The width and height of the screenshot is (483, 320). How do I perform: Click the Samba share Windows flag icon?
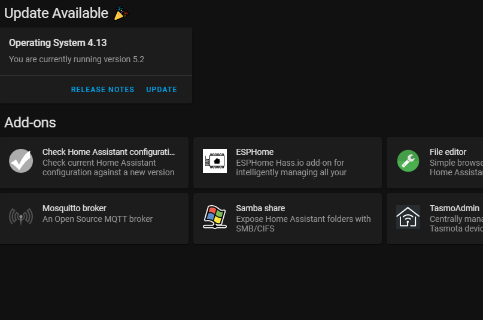pos(215,217)
